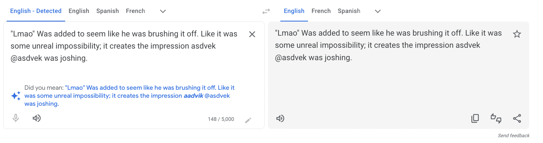Select French as target language
This screenshot has width=543, height=143.
(x=321, y=11)
